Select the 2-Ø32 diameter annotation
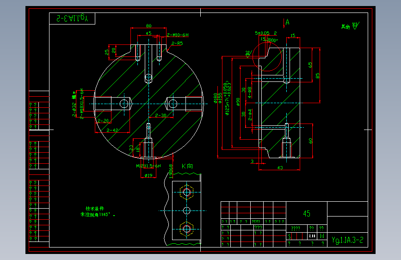This screenshot has height=260, width=401. tap(74, 110)
